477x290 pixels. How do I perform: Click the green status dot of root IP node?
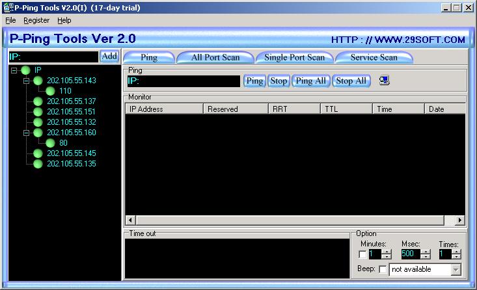coord(25,70)
